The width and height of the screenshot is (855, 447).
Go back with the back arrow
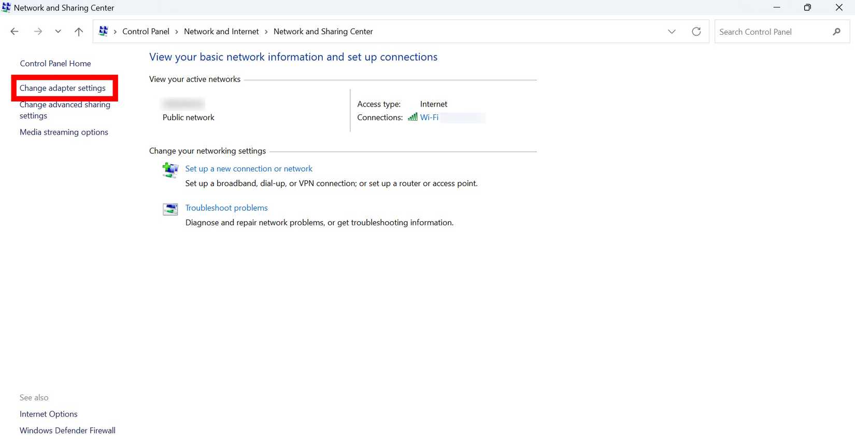(x=15, y=32)
